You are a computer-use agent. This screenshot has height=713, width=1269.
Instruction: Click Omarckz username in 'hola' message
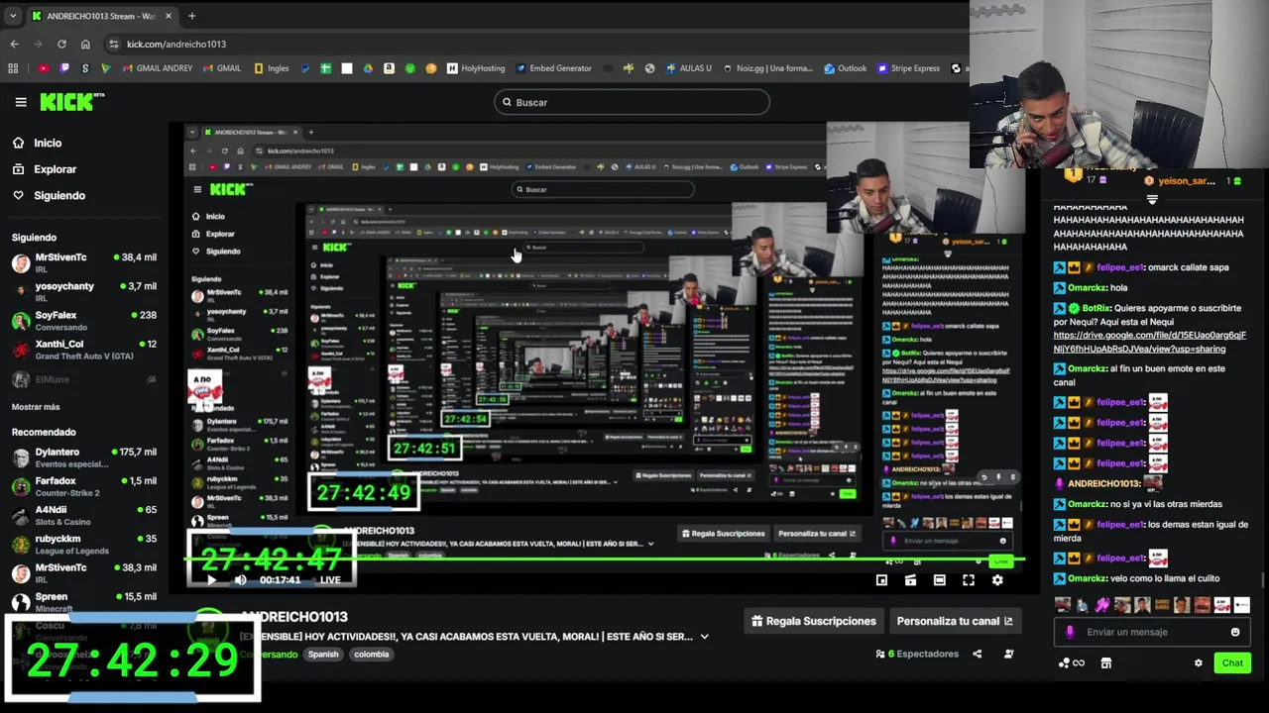pos(1088,287)
